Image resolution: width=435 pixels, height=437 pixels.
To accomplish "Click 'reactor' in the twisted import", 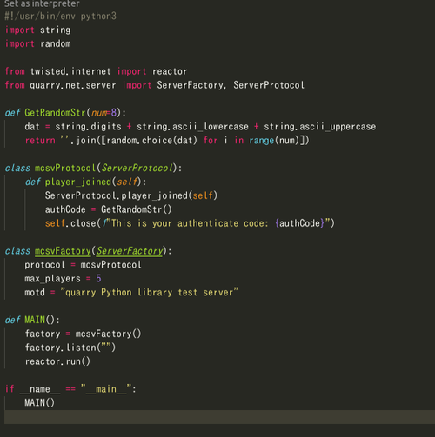I will [x=170, y=71].
